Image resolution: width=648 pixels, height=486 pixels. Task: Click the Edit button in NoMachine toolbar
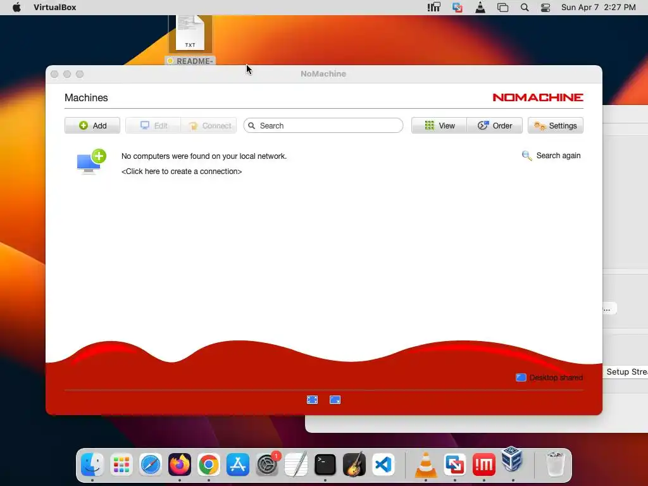coord(153,126)
